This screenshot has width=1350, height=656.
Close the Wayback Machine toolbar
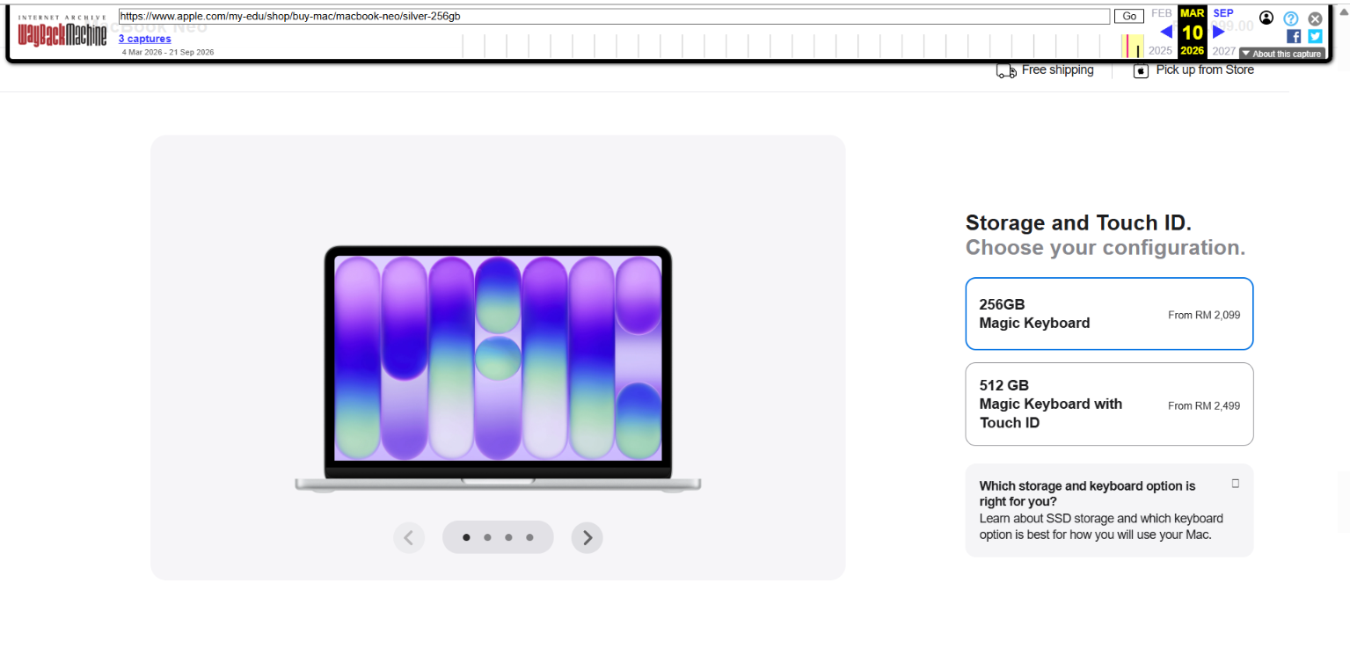[1315, 18]
